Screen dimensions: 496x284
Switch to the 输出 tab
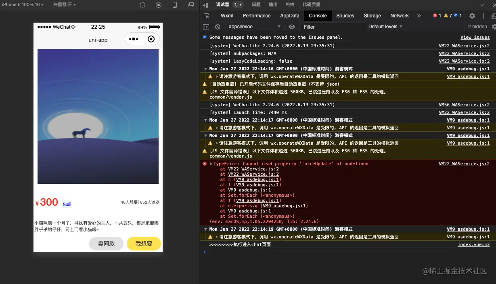(x=273, y=4)
